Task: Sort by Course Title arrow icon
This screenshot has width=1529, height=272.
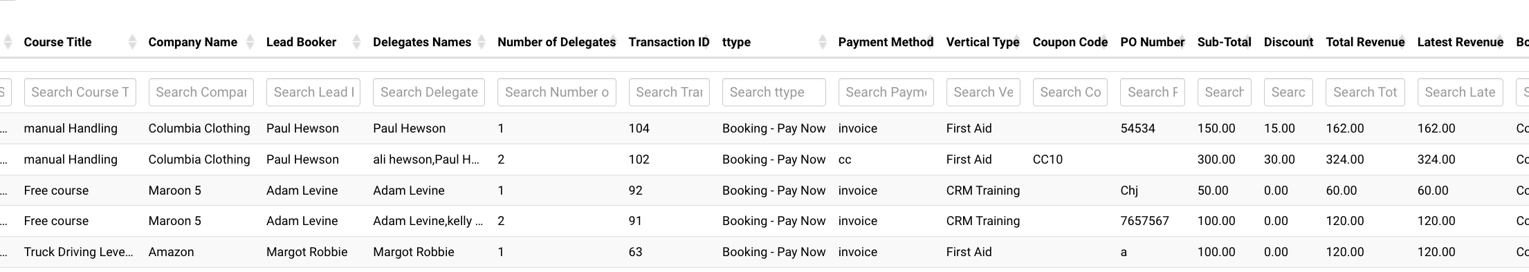Action: 132,42
